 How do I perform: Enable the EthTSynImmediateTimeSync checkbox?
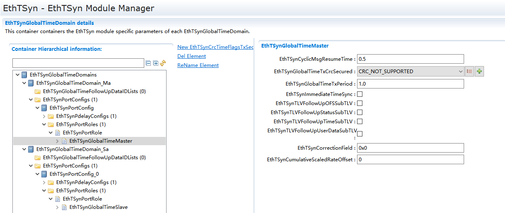(360, 94)
